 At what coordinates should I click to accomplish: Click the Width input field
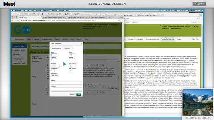point(72,55)
